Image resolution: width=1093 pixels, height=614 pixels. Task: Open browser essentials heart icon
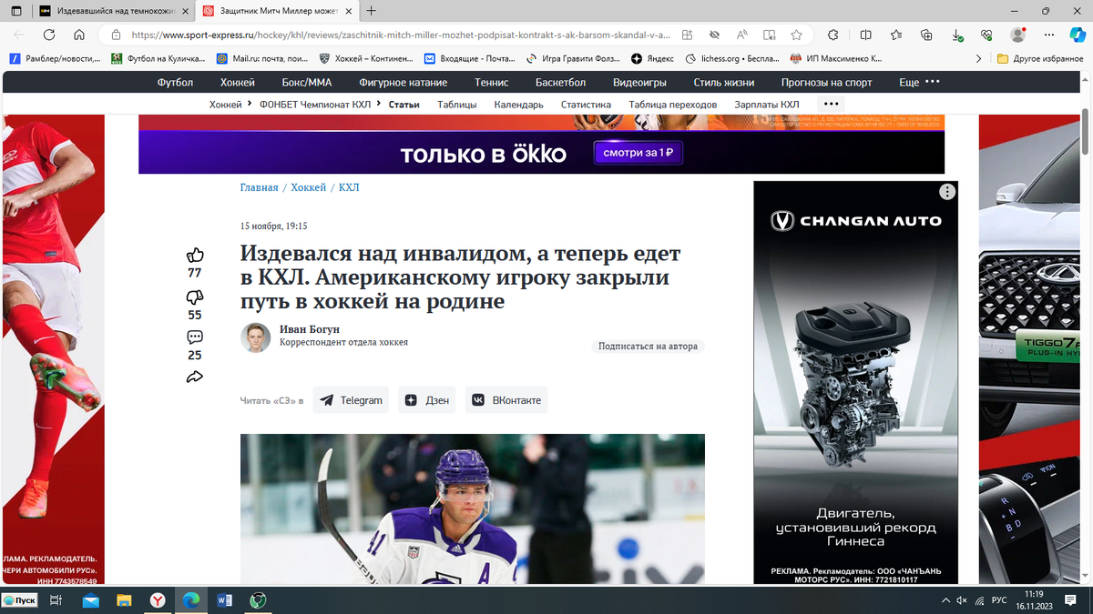point(987,35)
